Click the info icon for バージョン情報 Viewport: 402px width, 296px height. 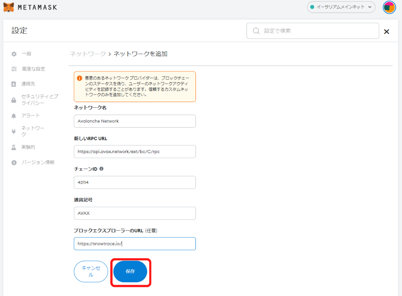coord(14,163)
